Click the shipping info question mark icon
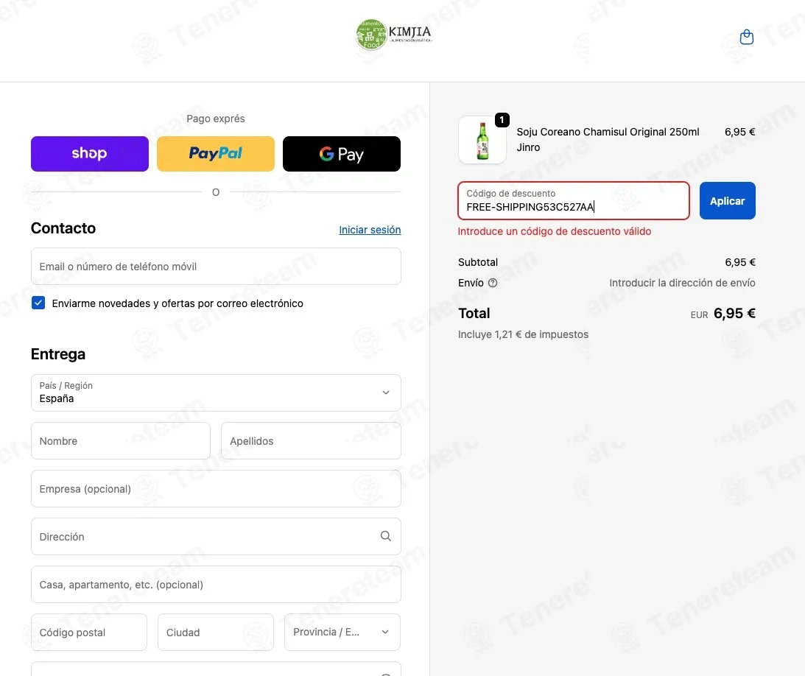 [x=492, y=283]
